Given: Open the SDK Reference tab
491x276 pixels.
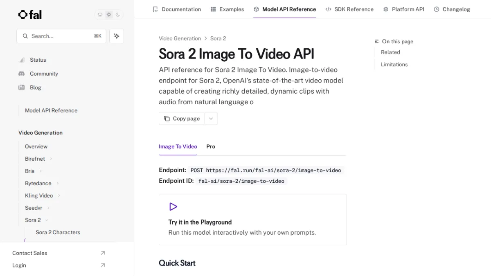Looking at the screenshot, I should [x=349, y=9].
